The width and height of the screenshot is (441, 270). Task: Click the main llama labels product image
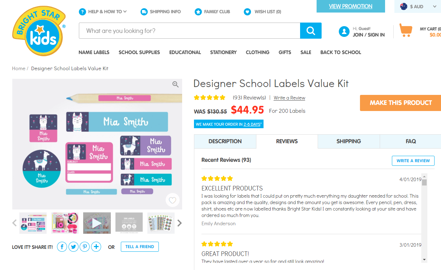pyautogui.click(x=97, y=144)
